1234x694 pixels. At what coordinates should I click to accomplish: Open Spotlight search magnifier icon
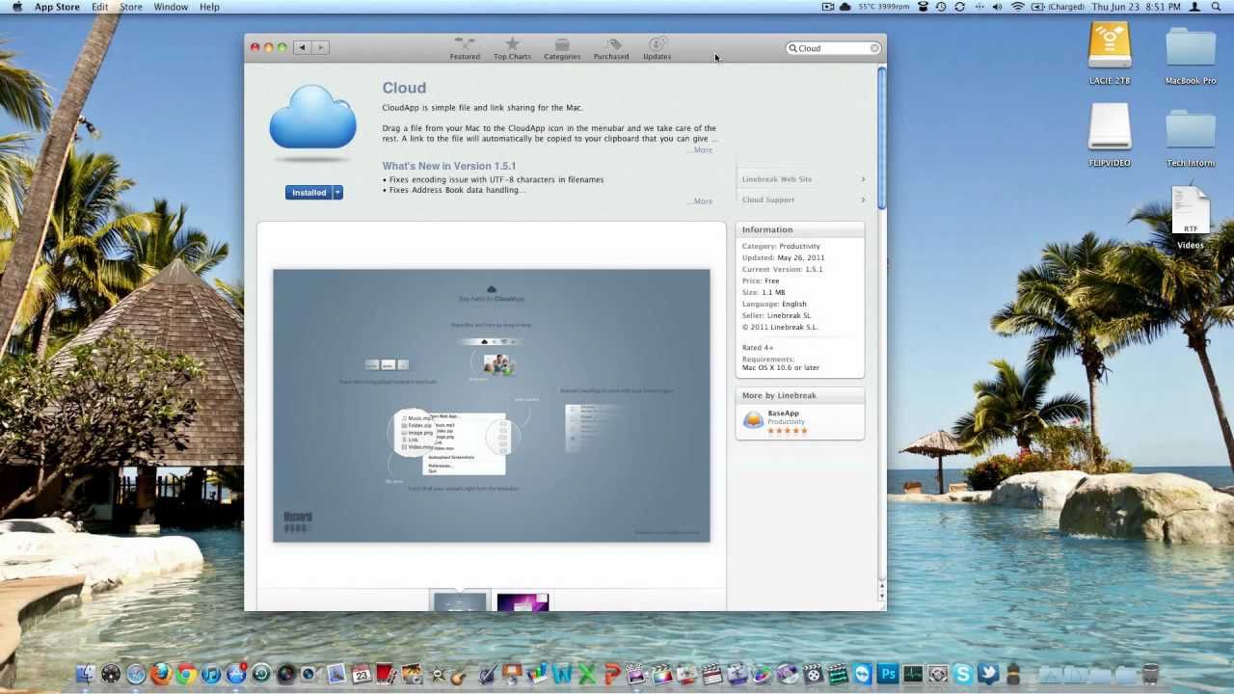[x=1218, y=7]
